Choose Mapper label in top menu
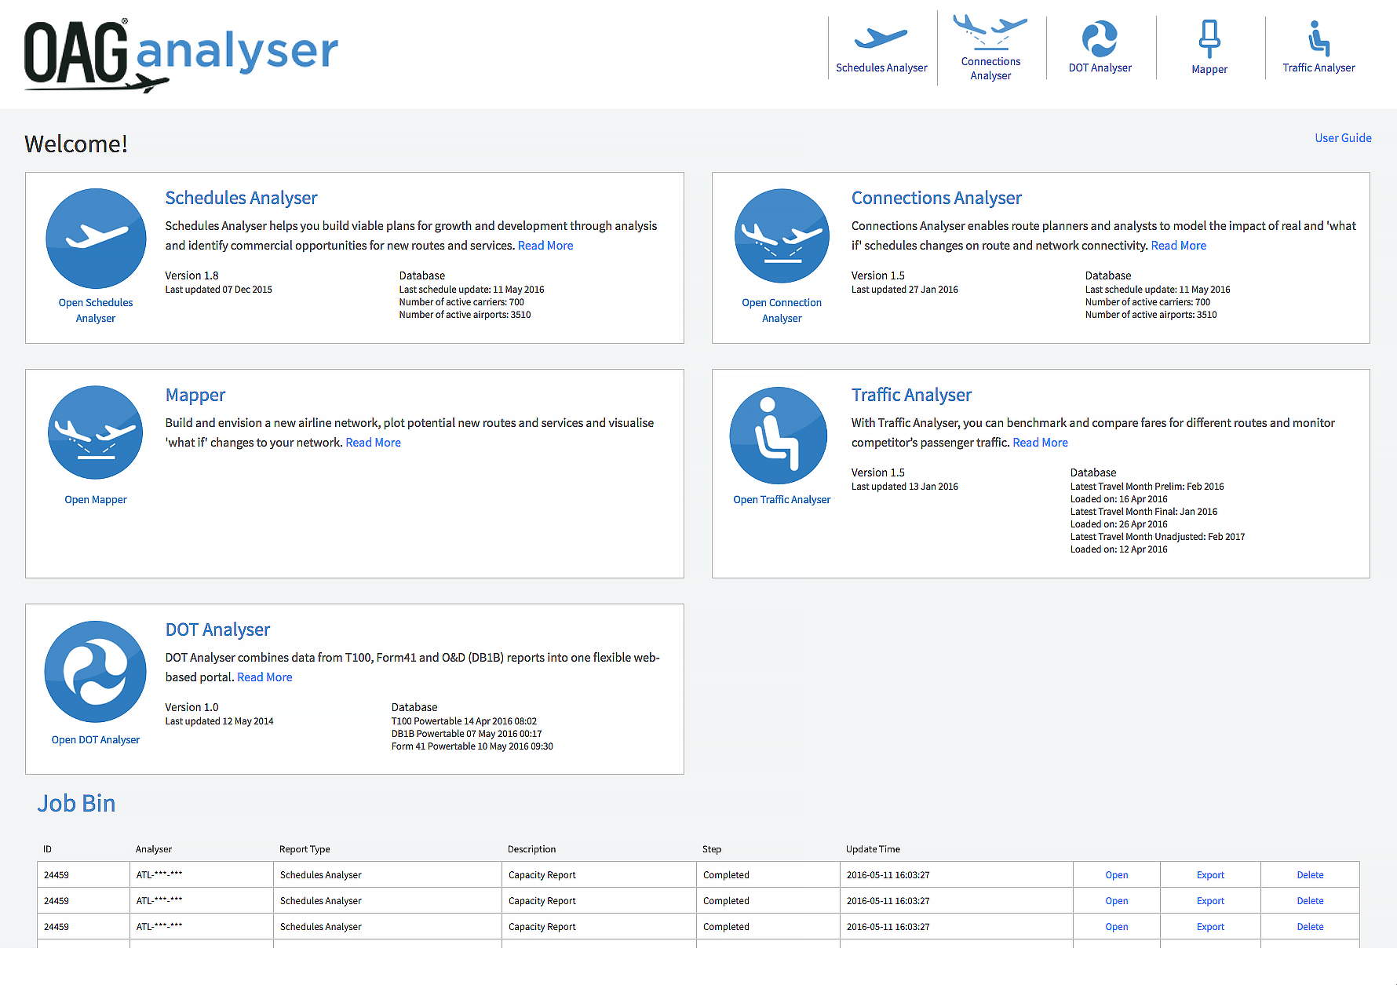Screen dimensions: 1397x985 click(x=1209, y=70)
